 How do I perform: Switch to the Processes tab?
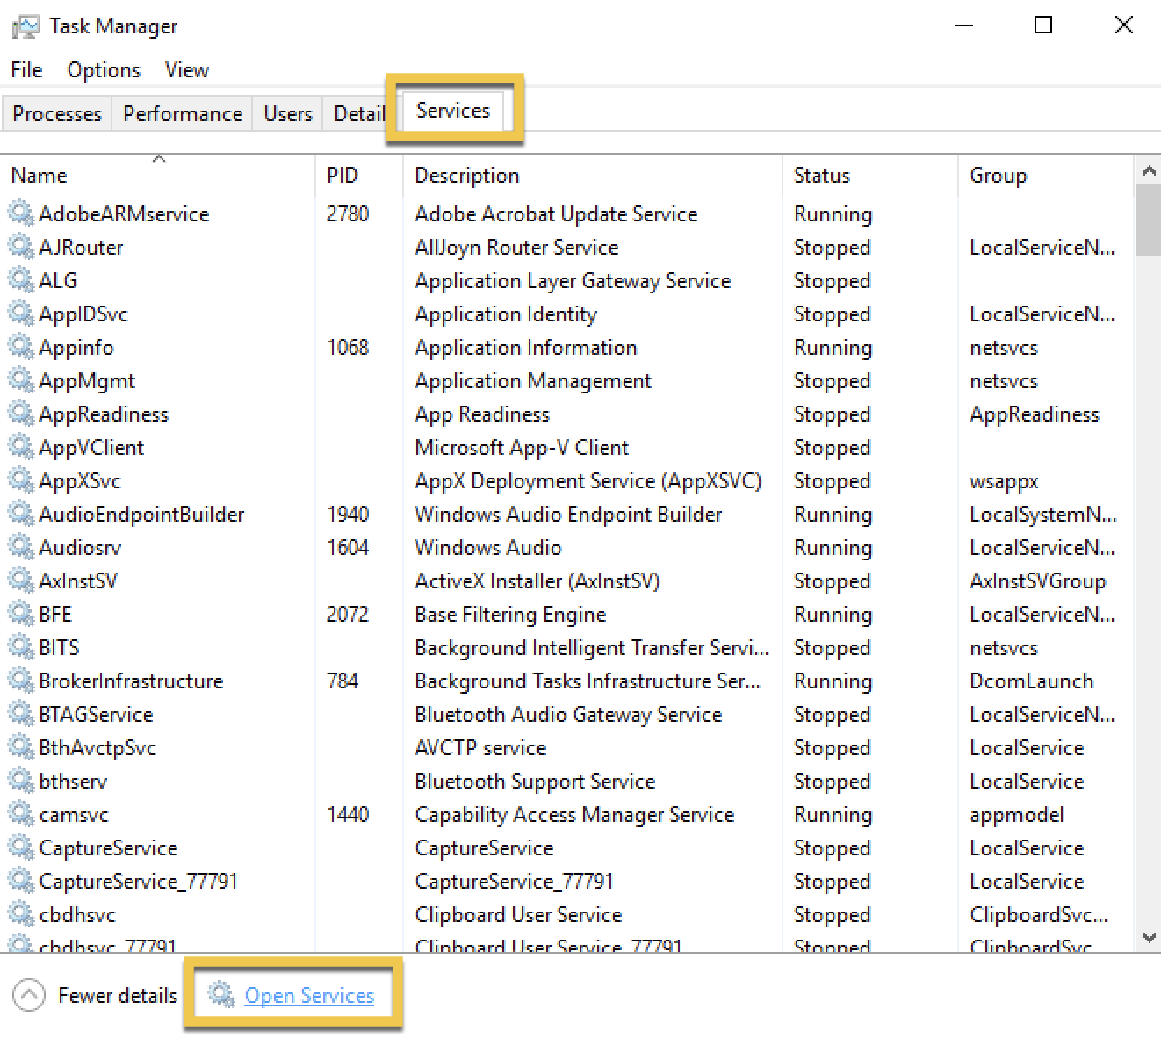(x=57, y=114)
